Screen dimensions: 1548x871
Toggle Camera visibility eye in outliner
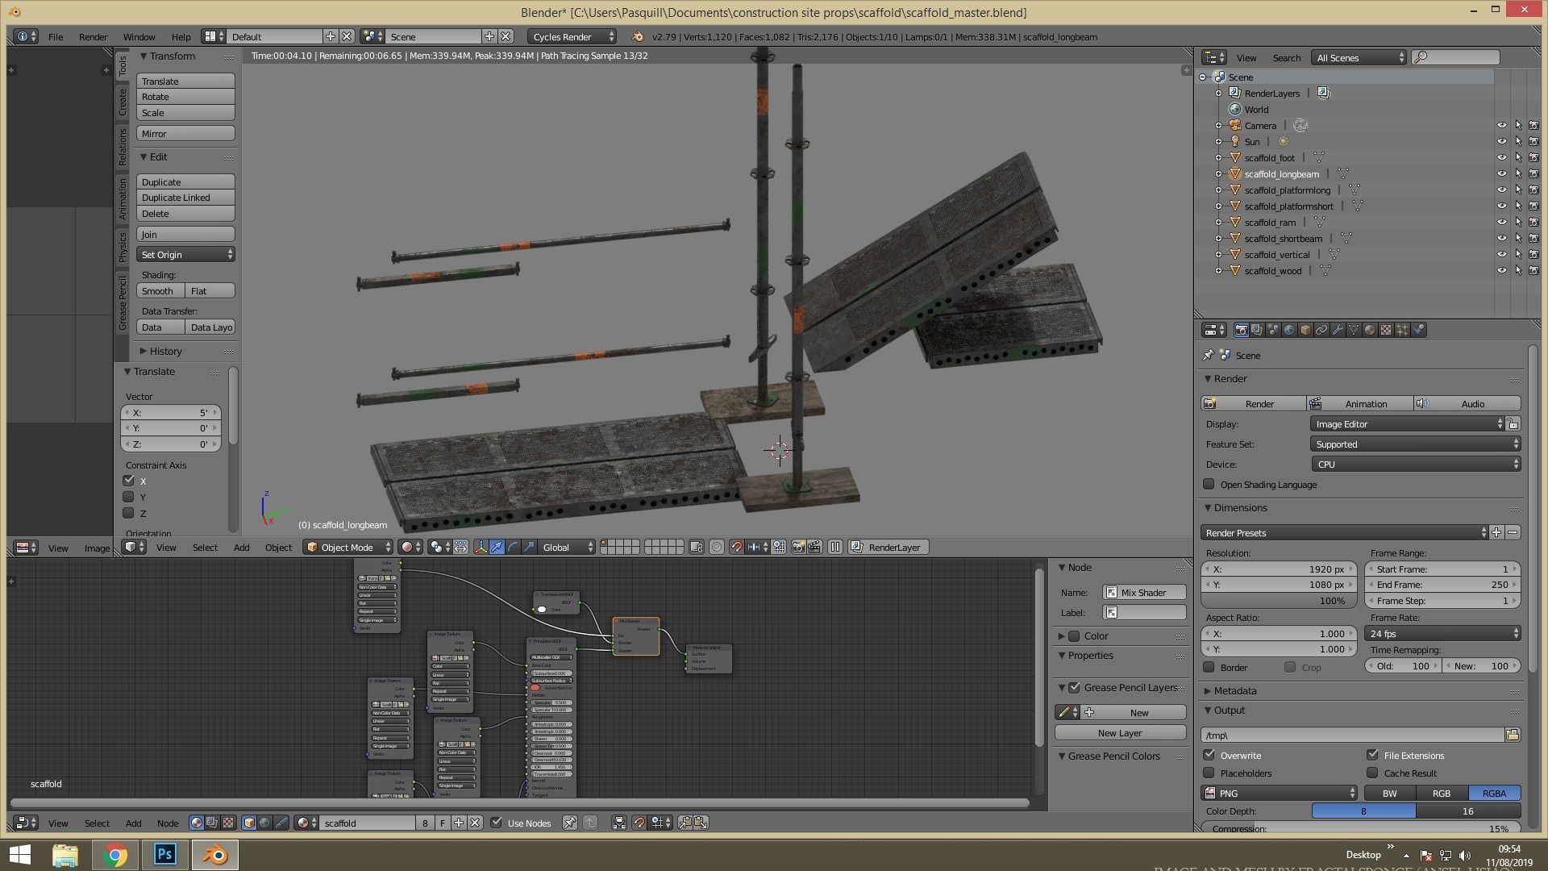point(1501,126)
